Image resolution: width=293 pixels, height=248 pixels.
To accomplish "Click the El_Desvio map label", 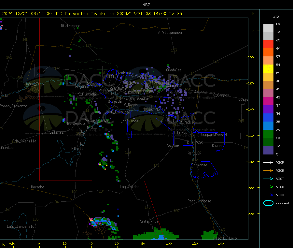I will pyautogui.click(x=76, y=124).
